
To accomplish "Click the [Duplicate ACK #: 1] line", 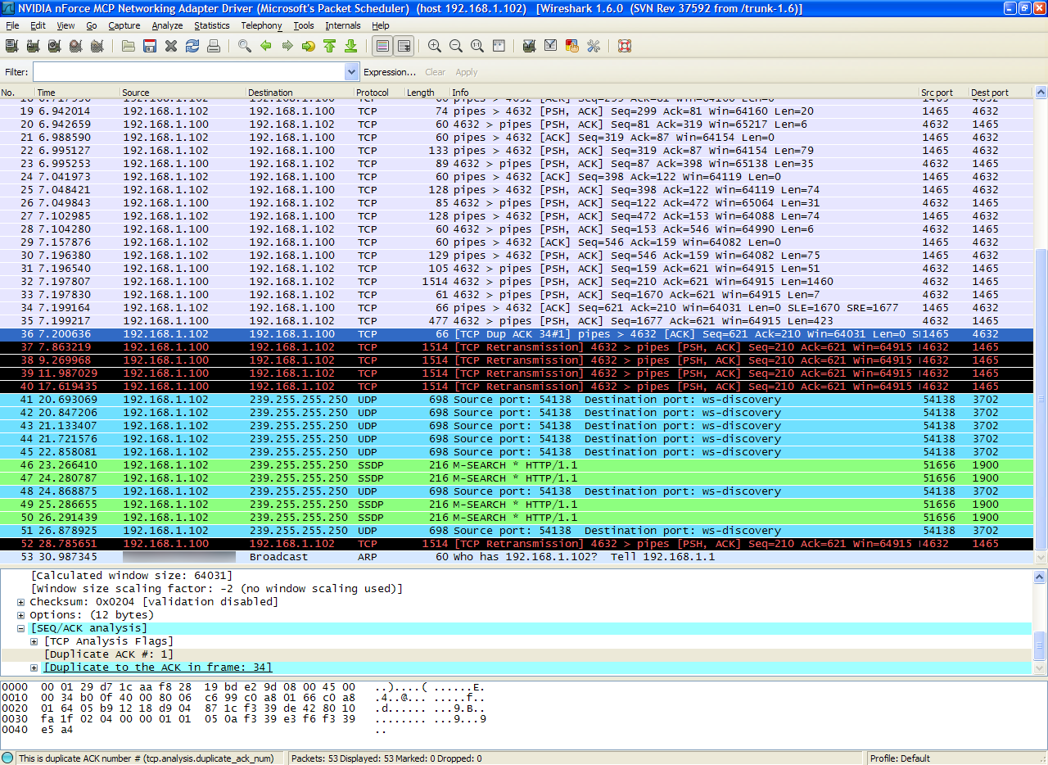I will (109, 654).
